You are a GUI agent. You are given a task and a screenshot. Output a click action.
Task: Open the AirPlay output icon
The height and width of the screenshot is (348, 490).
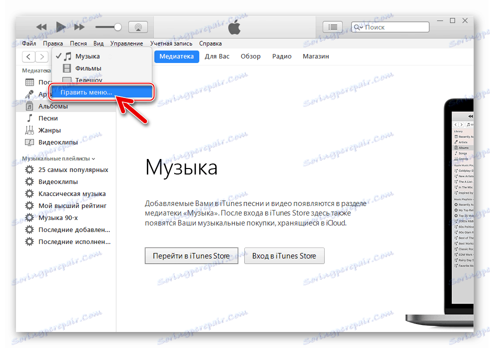click(x=138, y=27)
